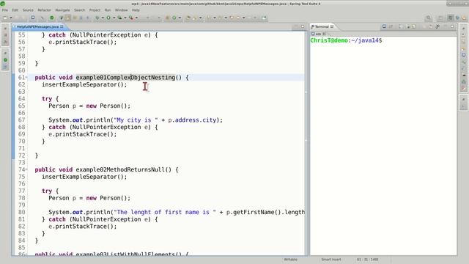
Task: Toggle the highlighted yellow toolbar button
Action: 68,18
